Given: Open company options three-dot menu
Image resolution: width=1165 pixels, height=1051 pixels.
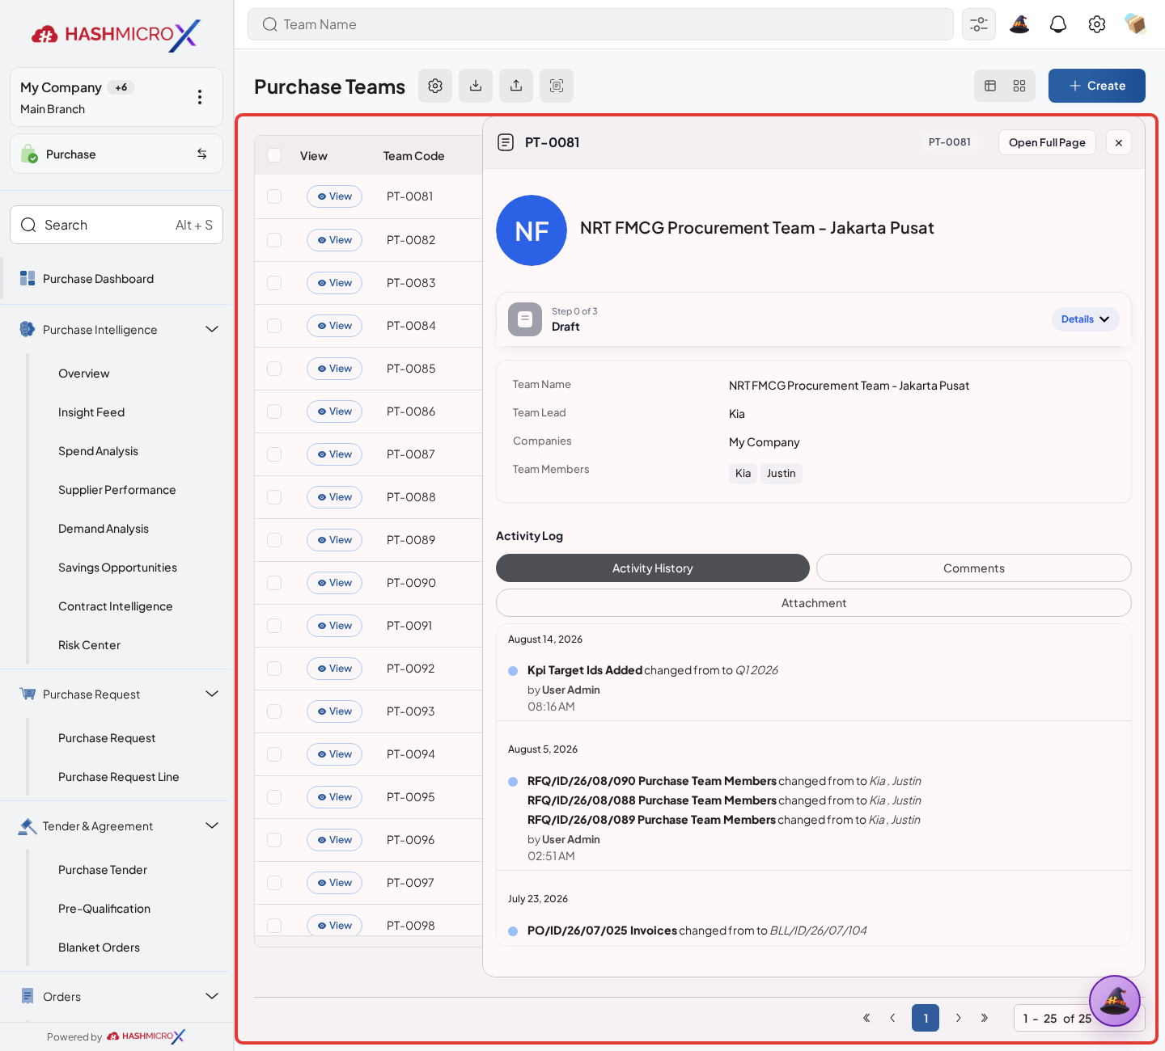Looking at the screenshot, I should click(x=200, y=97).
